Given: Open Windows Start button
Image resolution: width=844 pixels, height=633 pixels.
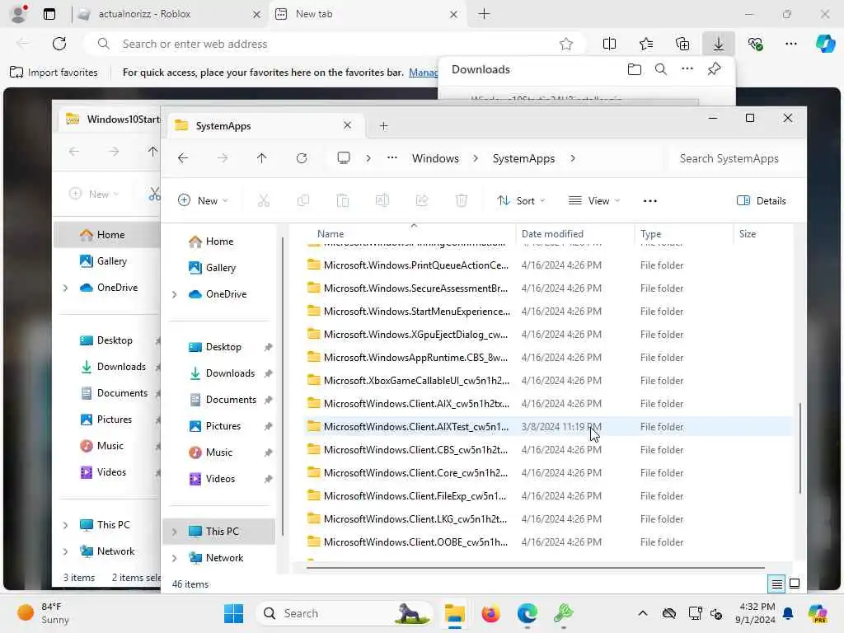Looking at the screenshot, I should (233, 613).
